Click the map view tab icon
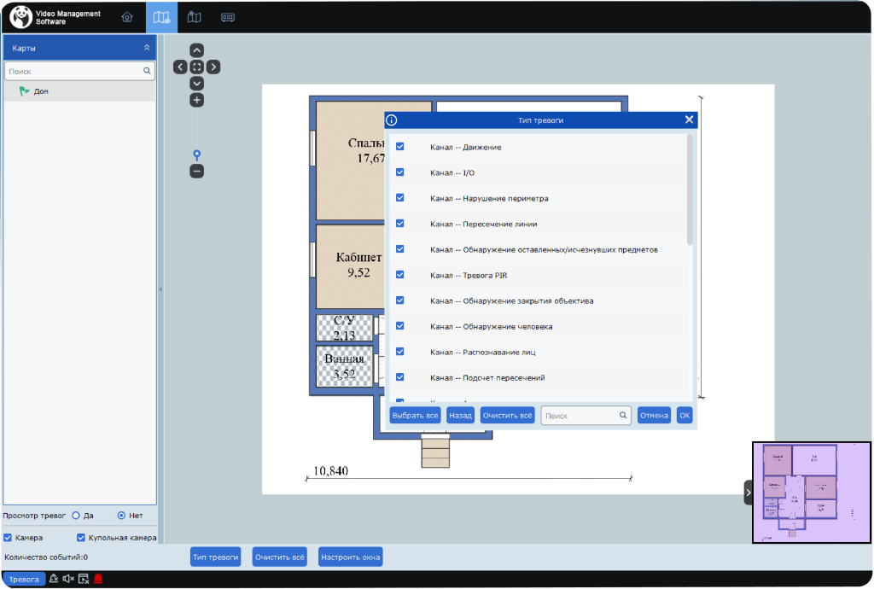 click(x=161, y=17)
